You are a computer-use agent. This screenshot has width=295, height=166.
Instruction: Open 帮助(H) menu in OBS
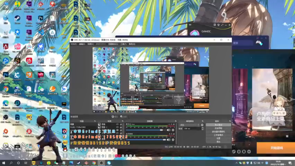(132, 44)
